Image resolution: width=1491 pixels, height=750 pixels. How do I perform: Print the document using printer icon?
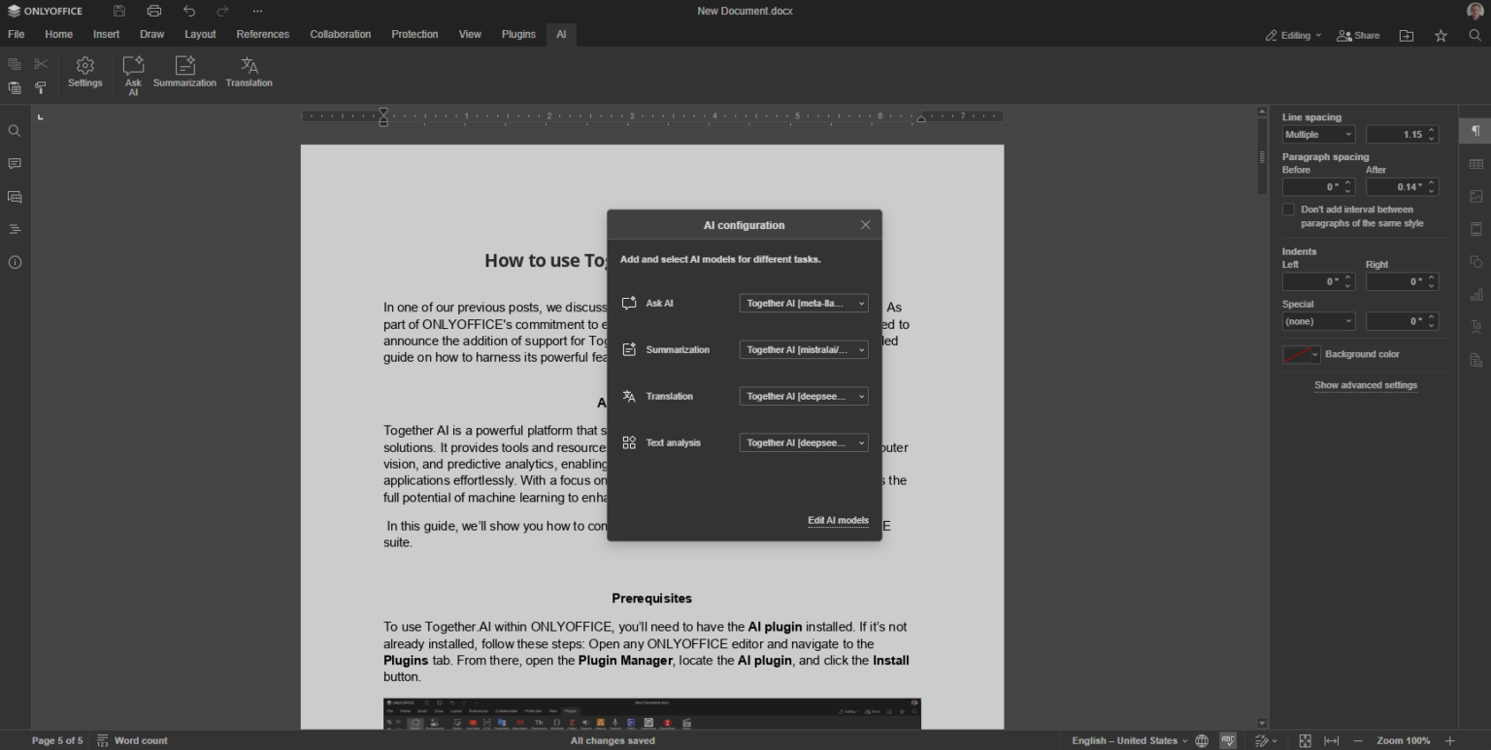pyautogui.click(x=154, y=11)
